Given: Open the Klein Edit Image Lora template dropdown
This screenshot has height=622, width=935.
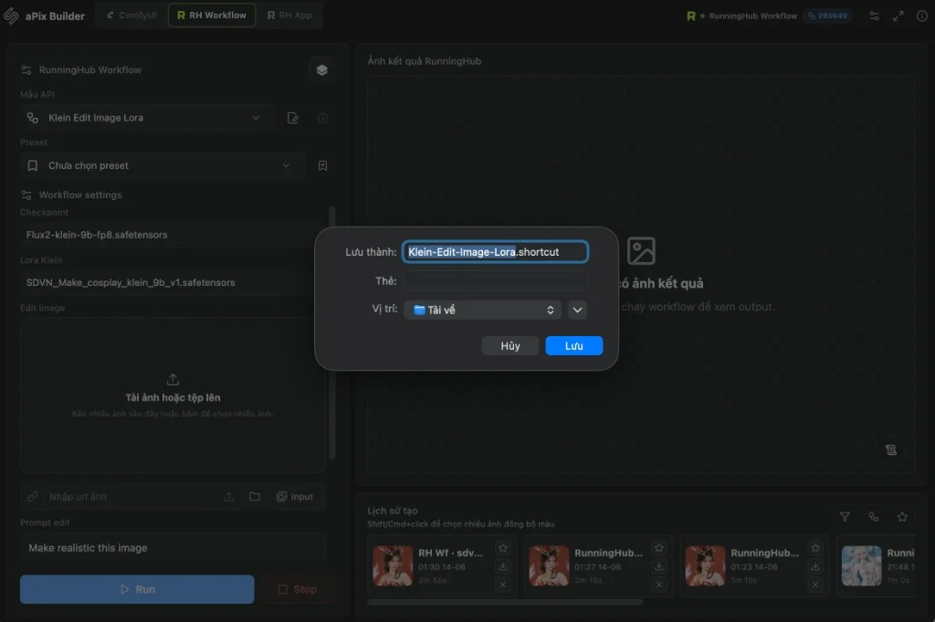Looking at the screenshot, I should tap(146, 118).
